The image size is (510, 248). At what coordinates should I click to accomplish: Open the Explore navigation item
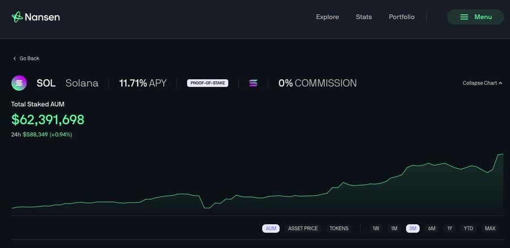(x=327, y=17)
